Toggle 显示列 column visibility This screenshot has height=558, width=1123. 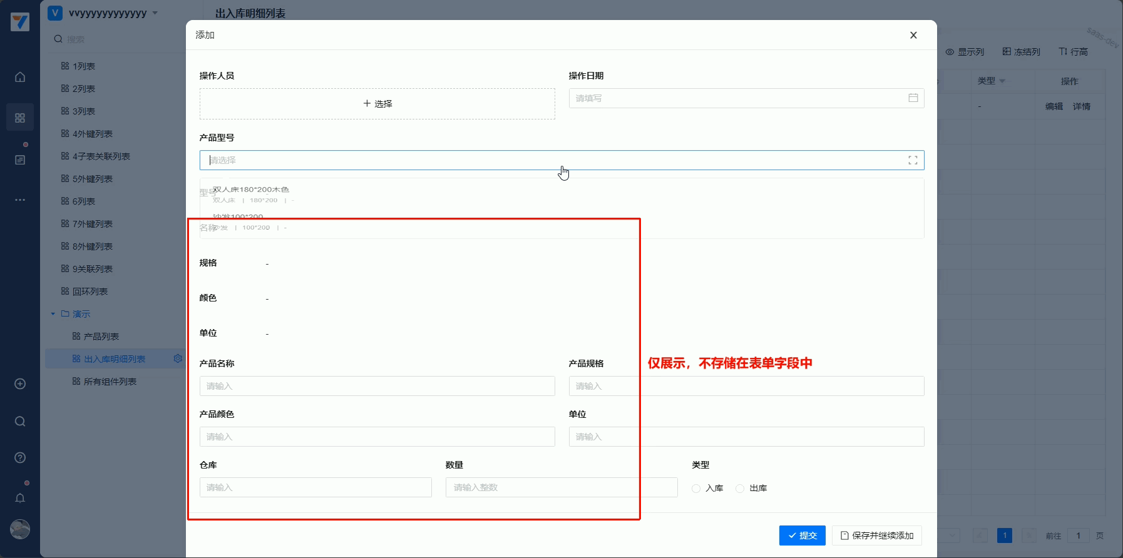965,52
